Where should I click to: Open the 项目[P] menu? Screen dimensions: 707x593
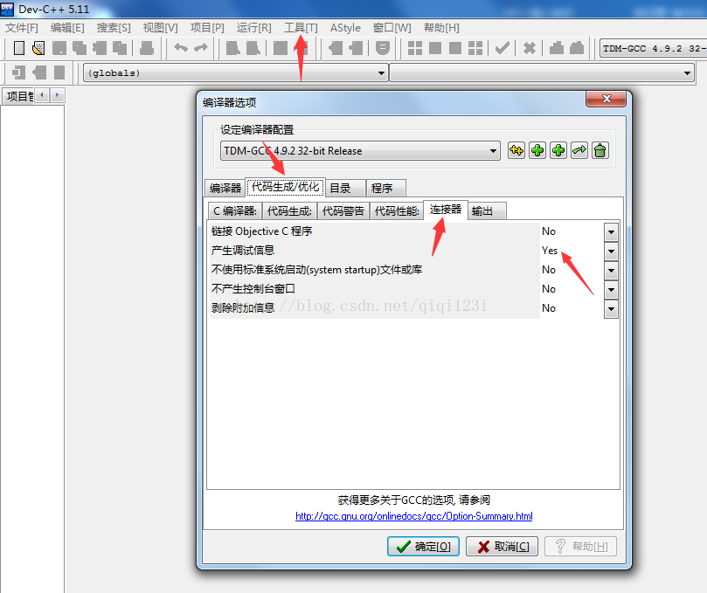[x=207, y=28]
